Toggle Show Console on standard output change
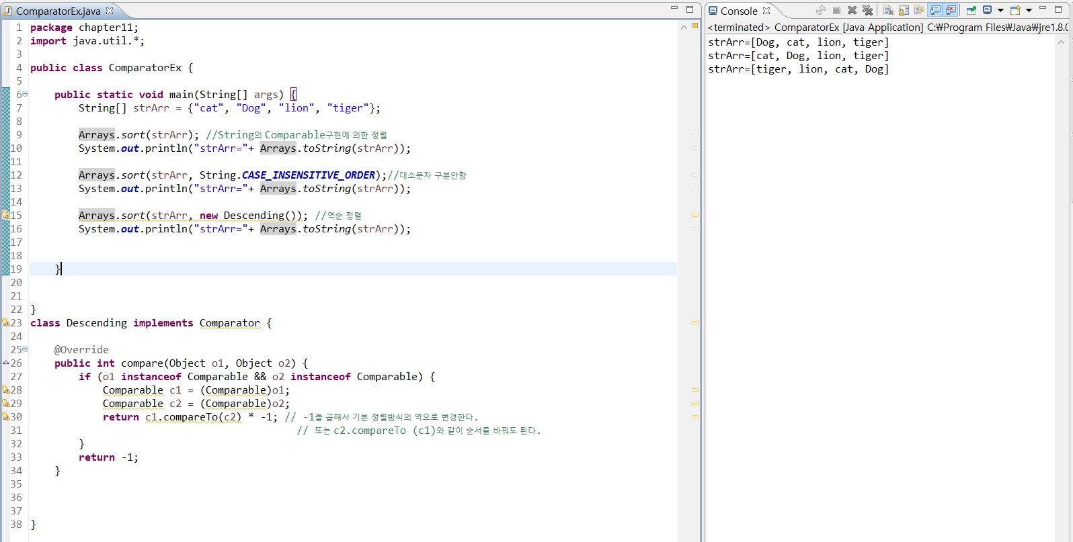Image resolution: width=1073 pixels, height=542 pixels. point(935,10)
